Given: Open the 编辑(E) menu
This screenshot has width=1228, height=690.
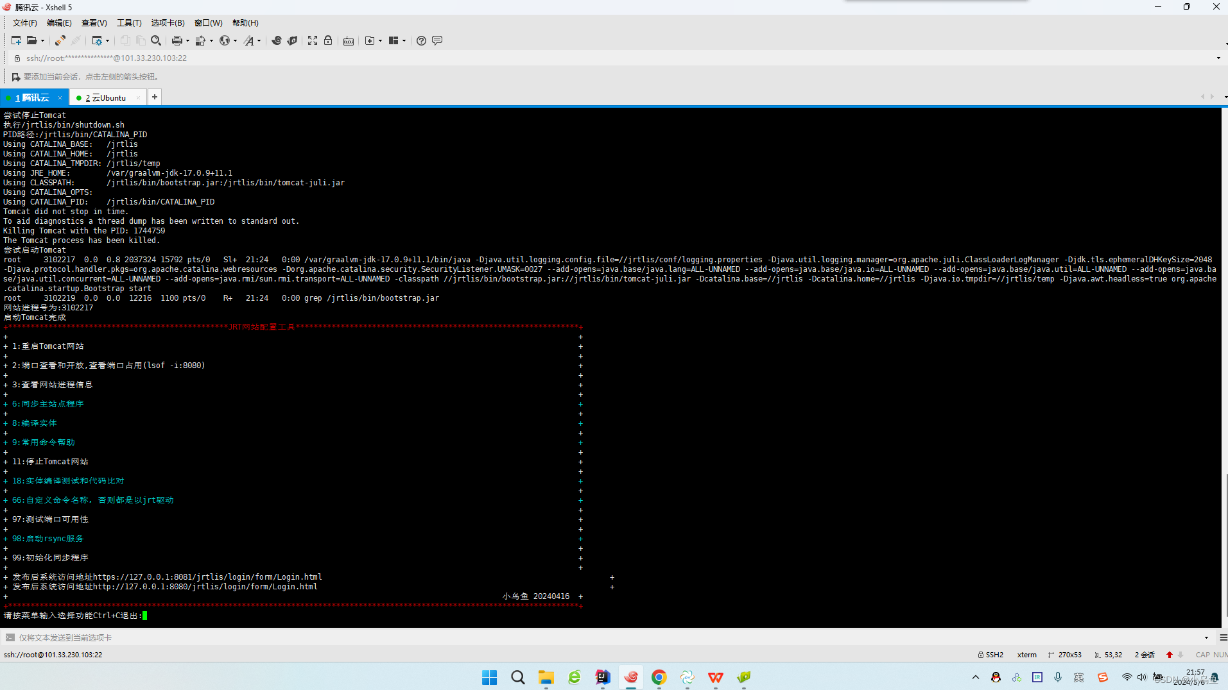Looking at the screenshot, I should (59, 23).
